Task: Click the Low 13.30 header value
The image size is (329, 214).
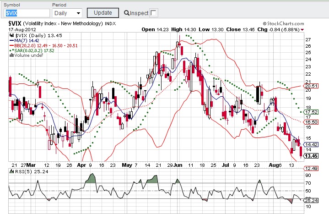Action: pos(211,29)
